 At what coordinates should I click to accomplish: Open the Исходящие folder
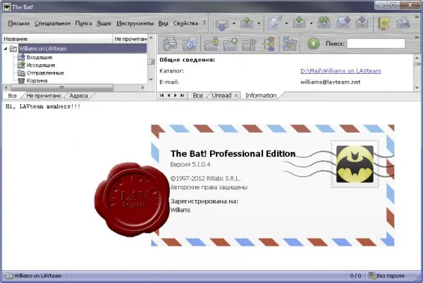tap(41, 65)
